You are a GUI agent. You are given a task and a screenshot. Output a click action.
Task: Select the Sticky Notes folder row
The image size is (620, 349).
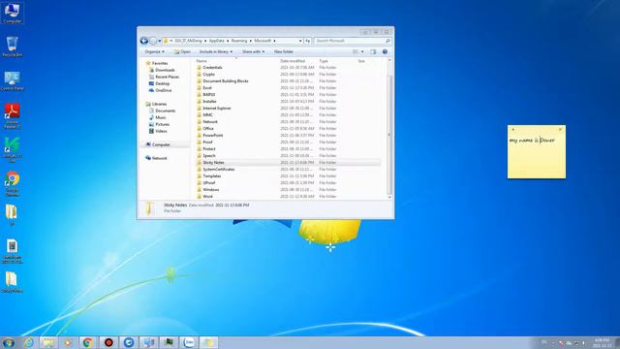288,163
